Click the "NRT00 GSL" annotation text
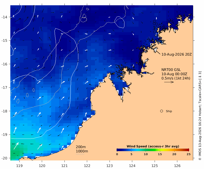This screenshot has width=204, height=169. click(171, 70)
